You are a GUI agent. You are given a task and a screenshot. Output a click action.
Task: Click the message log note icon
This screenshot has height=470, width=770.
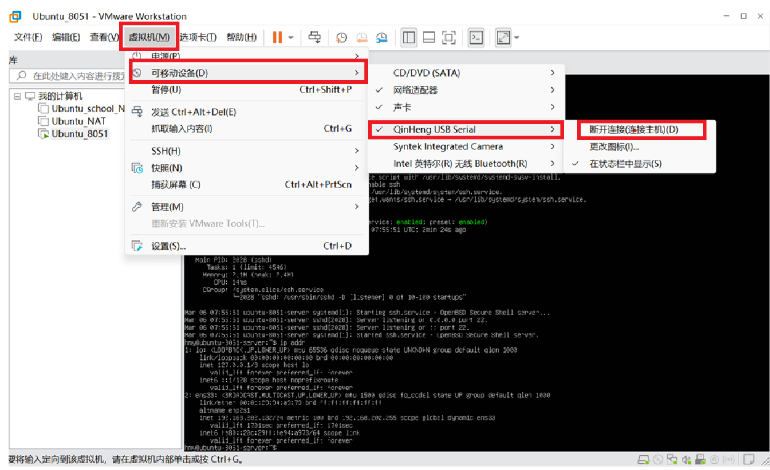tap(749, 460)
